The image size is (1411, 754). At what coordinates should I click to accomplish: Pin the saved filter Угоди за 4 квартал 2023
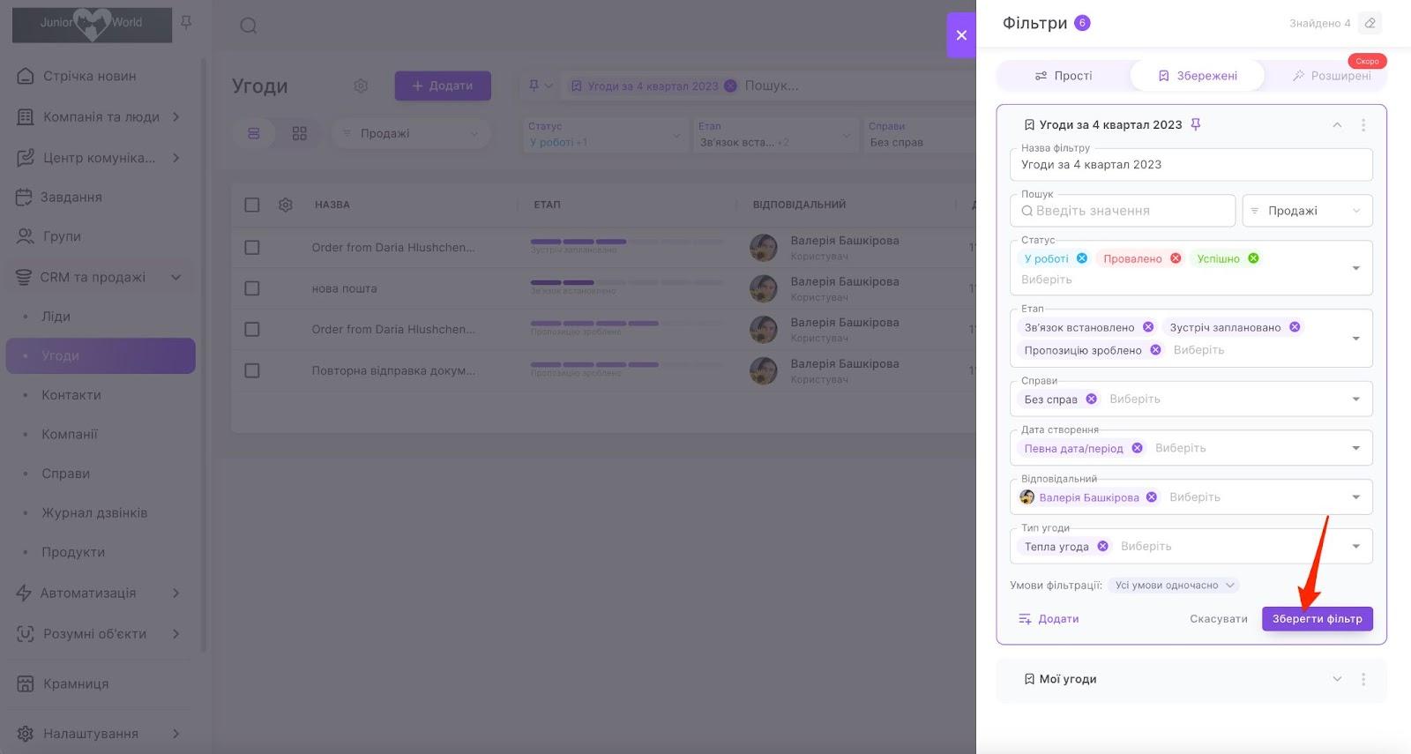[1196, 124]
